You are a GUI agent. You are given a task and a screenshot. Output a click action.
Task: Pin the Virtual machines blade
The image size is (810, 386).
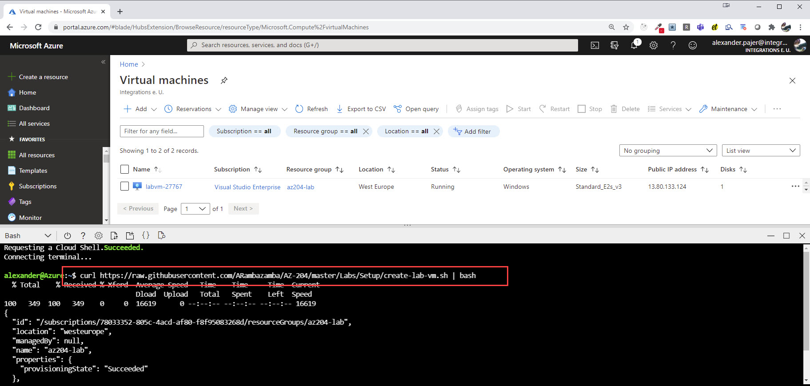click(x=224, y=80)
